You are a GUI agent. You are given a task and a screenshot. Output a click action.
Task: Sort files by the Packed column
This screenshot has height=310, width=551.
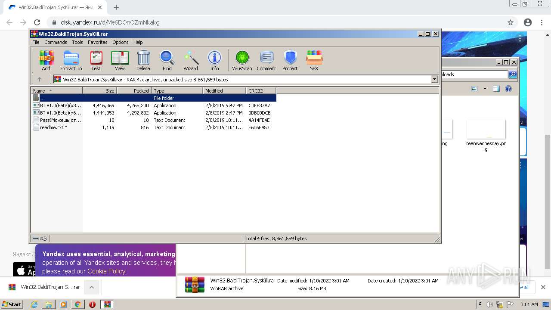(x=134, y=91)
